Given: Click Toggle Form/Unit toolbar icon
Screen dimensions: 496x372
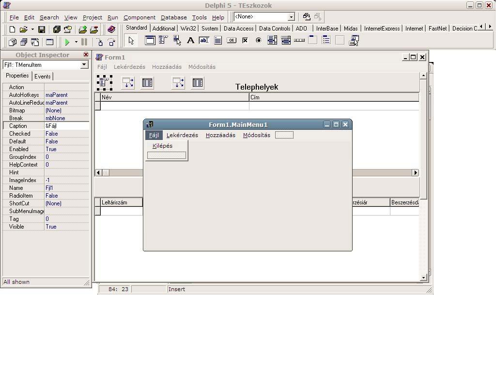Looking at the screenshot, I should tap(35, 42).
